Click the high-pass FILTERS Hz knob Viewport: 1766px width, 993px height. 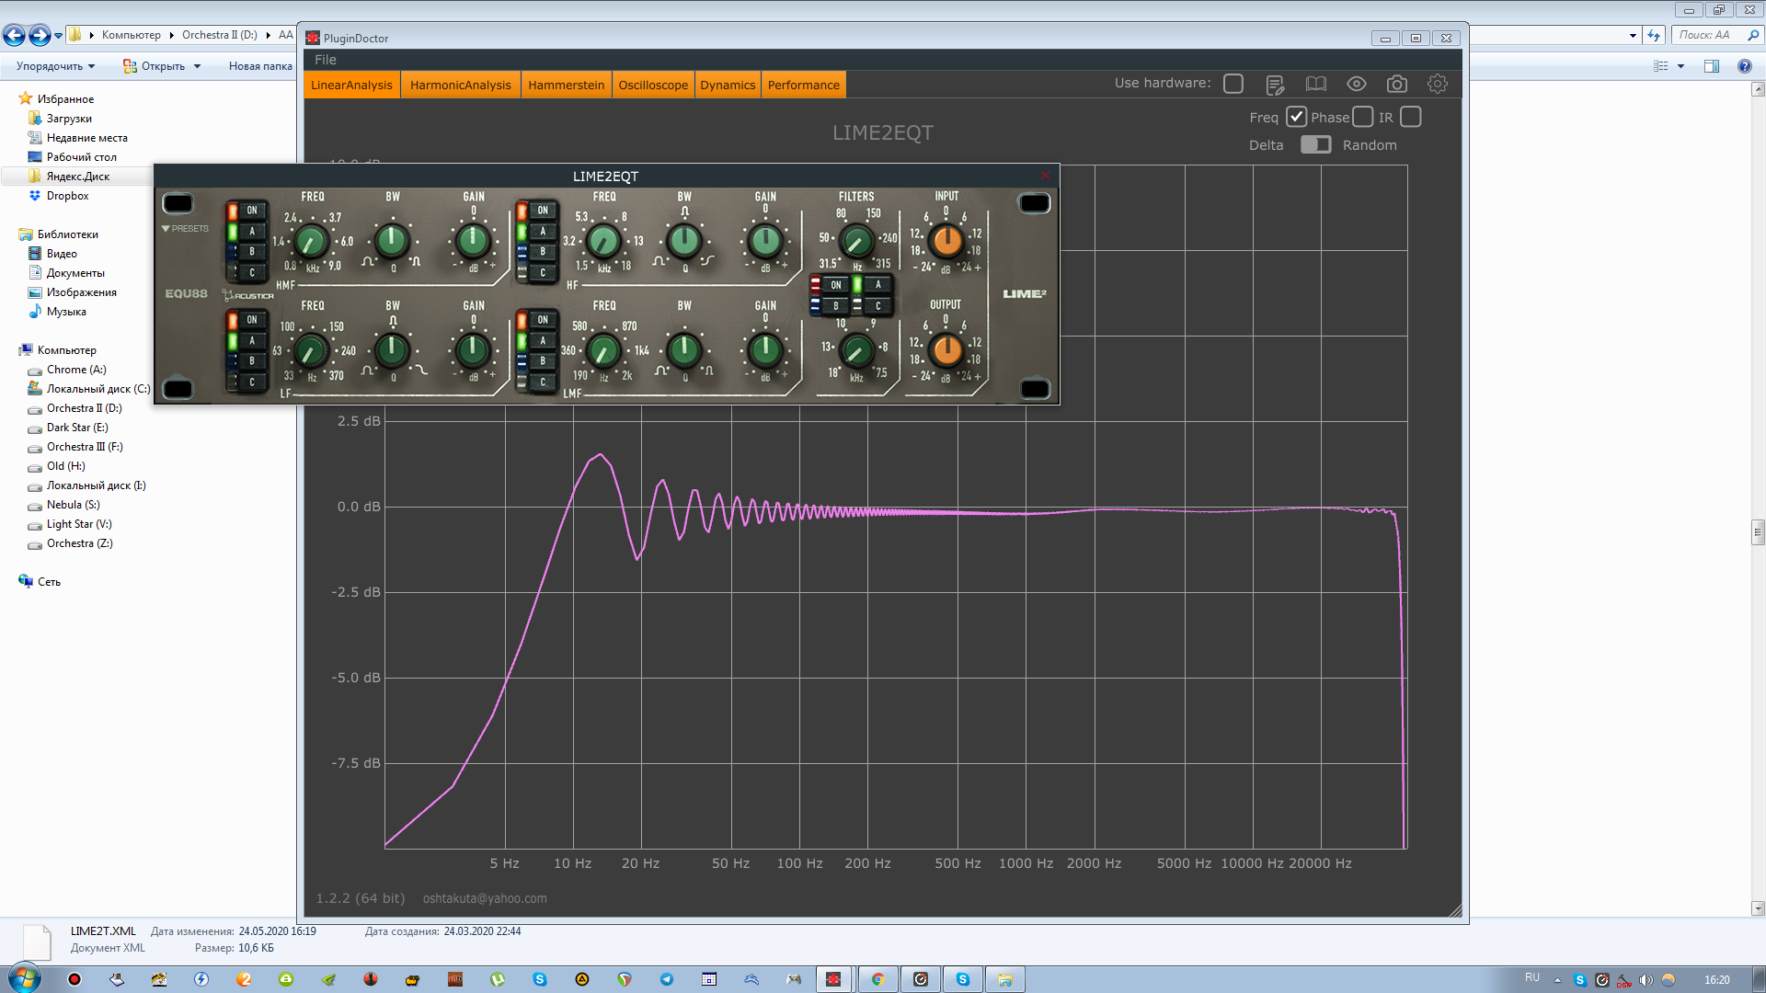pyautogui.click(x=856, y=241)
